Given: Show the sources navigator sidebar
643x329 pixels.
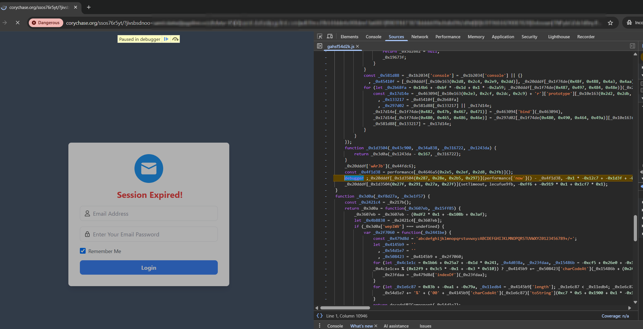Looking at the screenshot, I should pos(319,46).
